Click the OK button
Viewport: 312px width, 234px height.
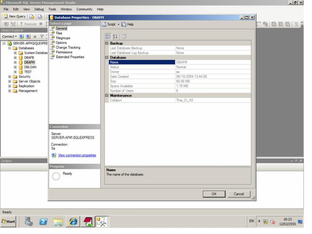click(x=214, y=194)
